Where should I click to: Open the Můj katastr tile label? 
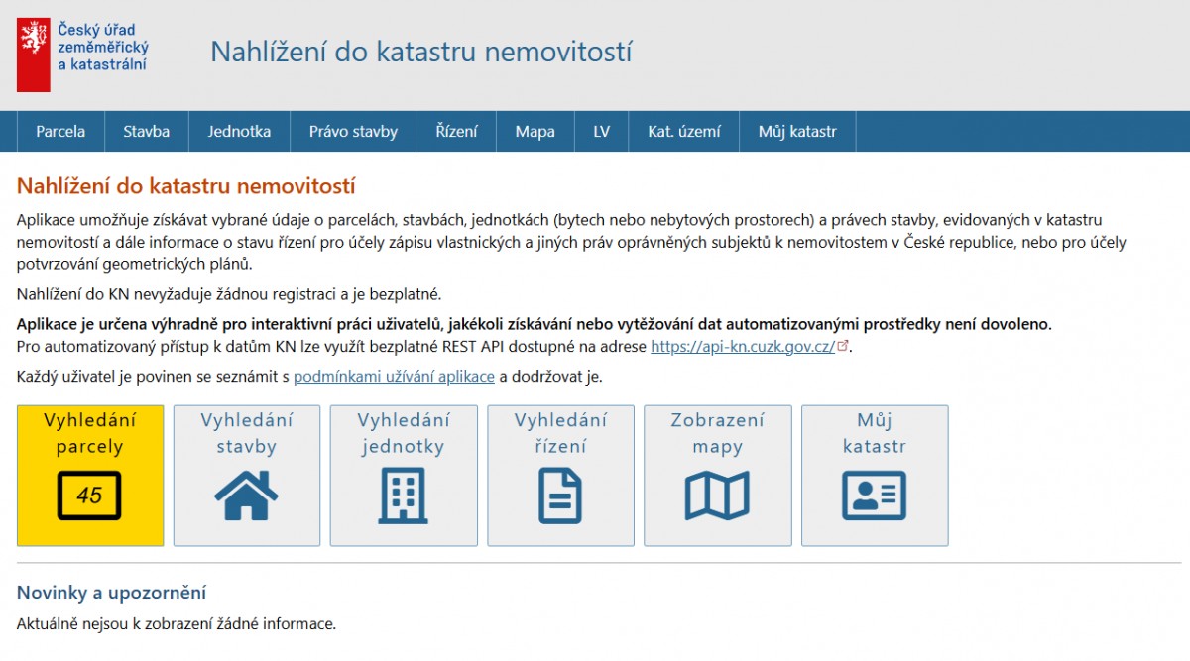click(x=875, y=433)
